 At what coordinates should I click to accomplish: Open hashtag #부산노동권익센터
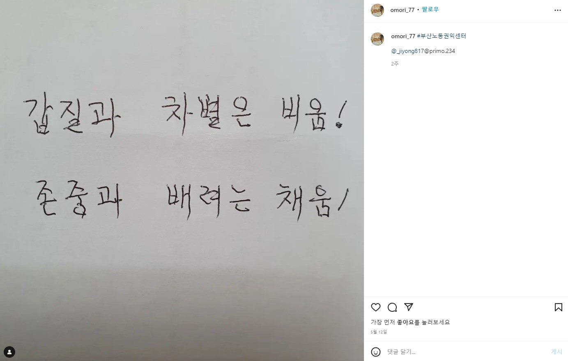[442, 36]
